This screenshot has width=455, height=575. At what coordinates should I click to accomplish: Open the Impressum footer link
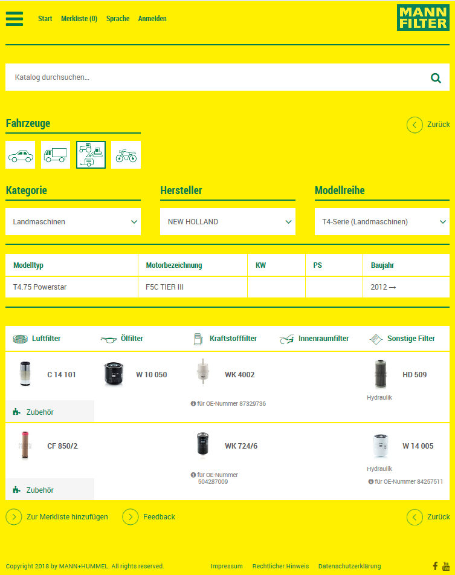[x=227, y=567]
